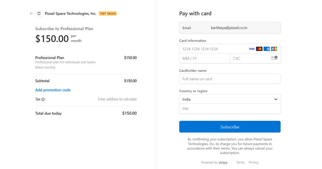The width and height of the screenshot is (322, 169).
Task: Click the merchant storefront icon
Action: pyautogui.click(x=39, y=13)
